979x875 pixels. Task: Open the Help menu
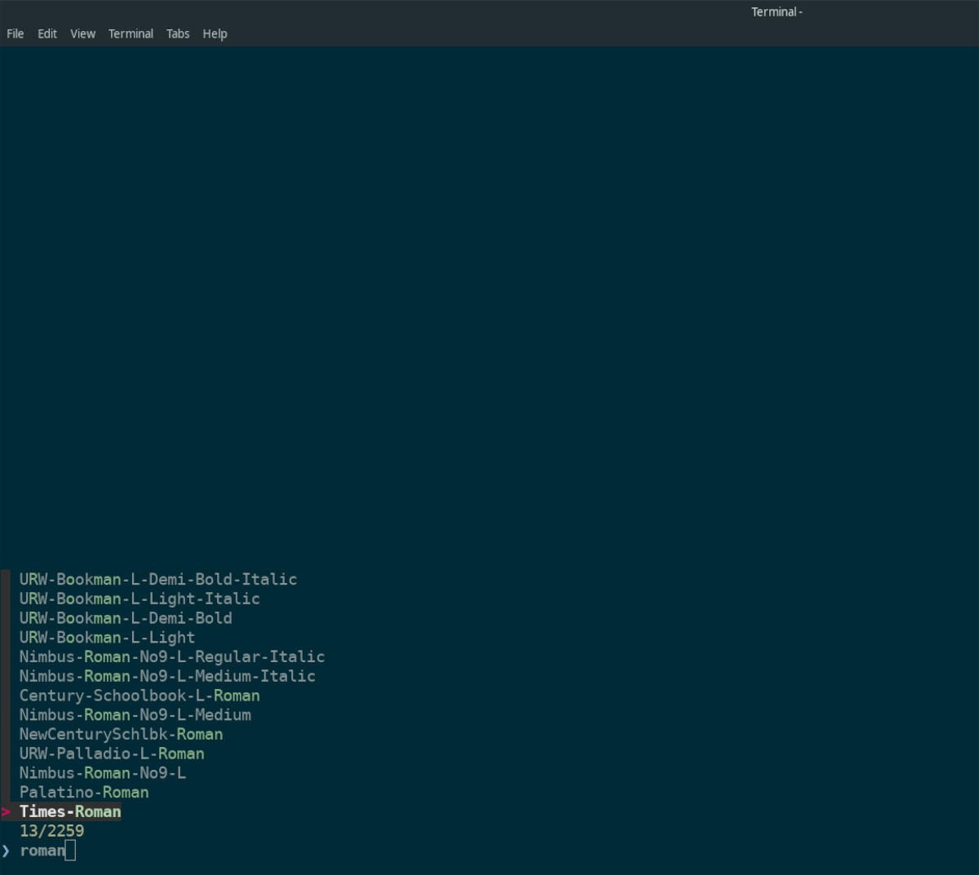pyautogui.click(x=215, y=33)
